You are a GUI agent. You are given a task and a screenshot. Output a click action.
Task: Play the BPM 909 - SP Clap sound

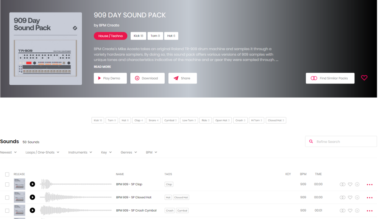click(32, 184)
